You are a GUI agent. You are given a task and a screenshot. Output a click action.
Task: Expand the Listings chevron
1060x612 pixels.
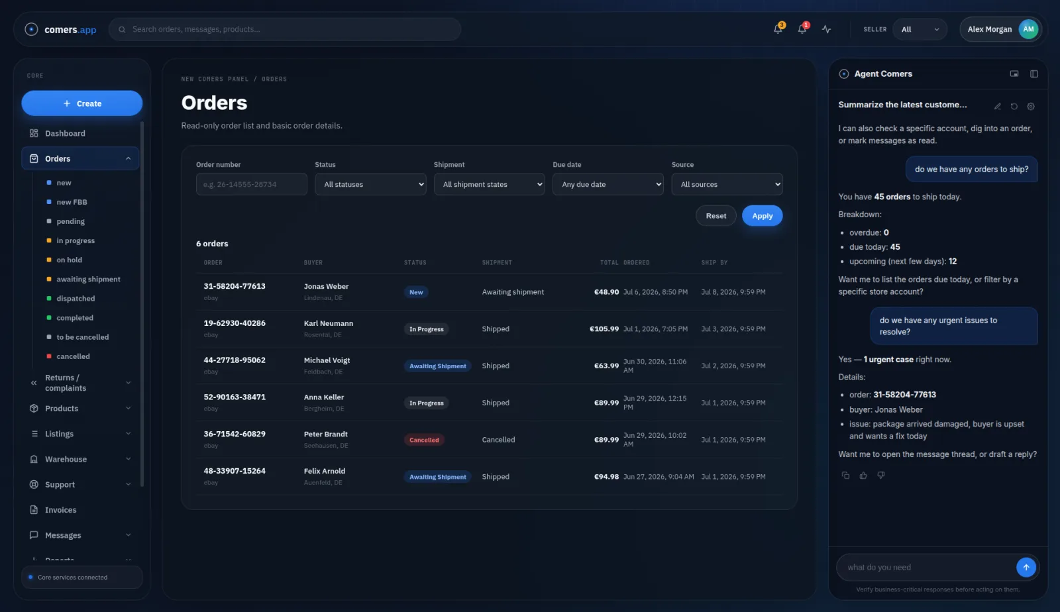(x=128, y=434)
